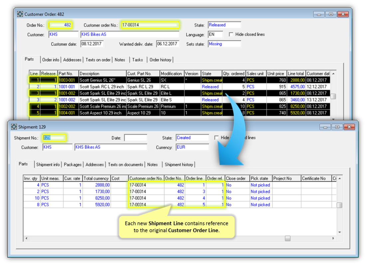Viewport: 366px width, 265px height.
Task: Click the Total currency column header
Action: (96, 179)
